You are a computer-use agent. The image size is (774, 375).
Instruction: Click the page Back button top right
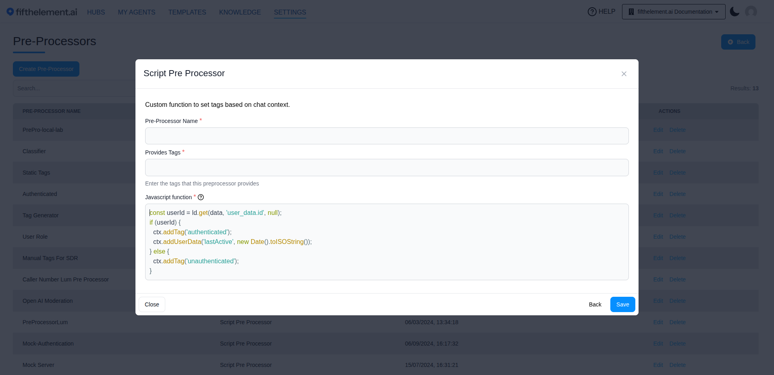738,42
